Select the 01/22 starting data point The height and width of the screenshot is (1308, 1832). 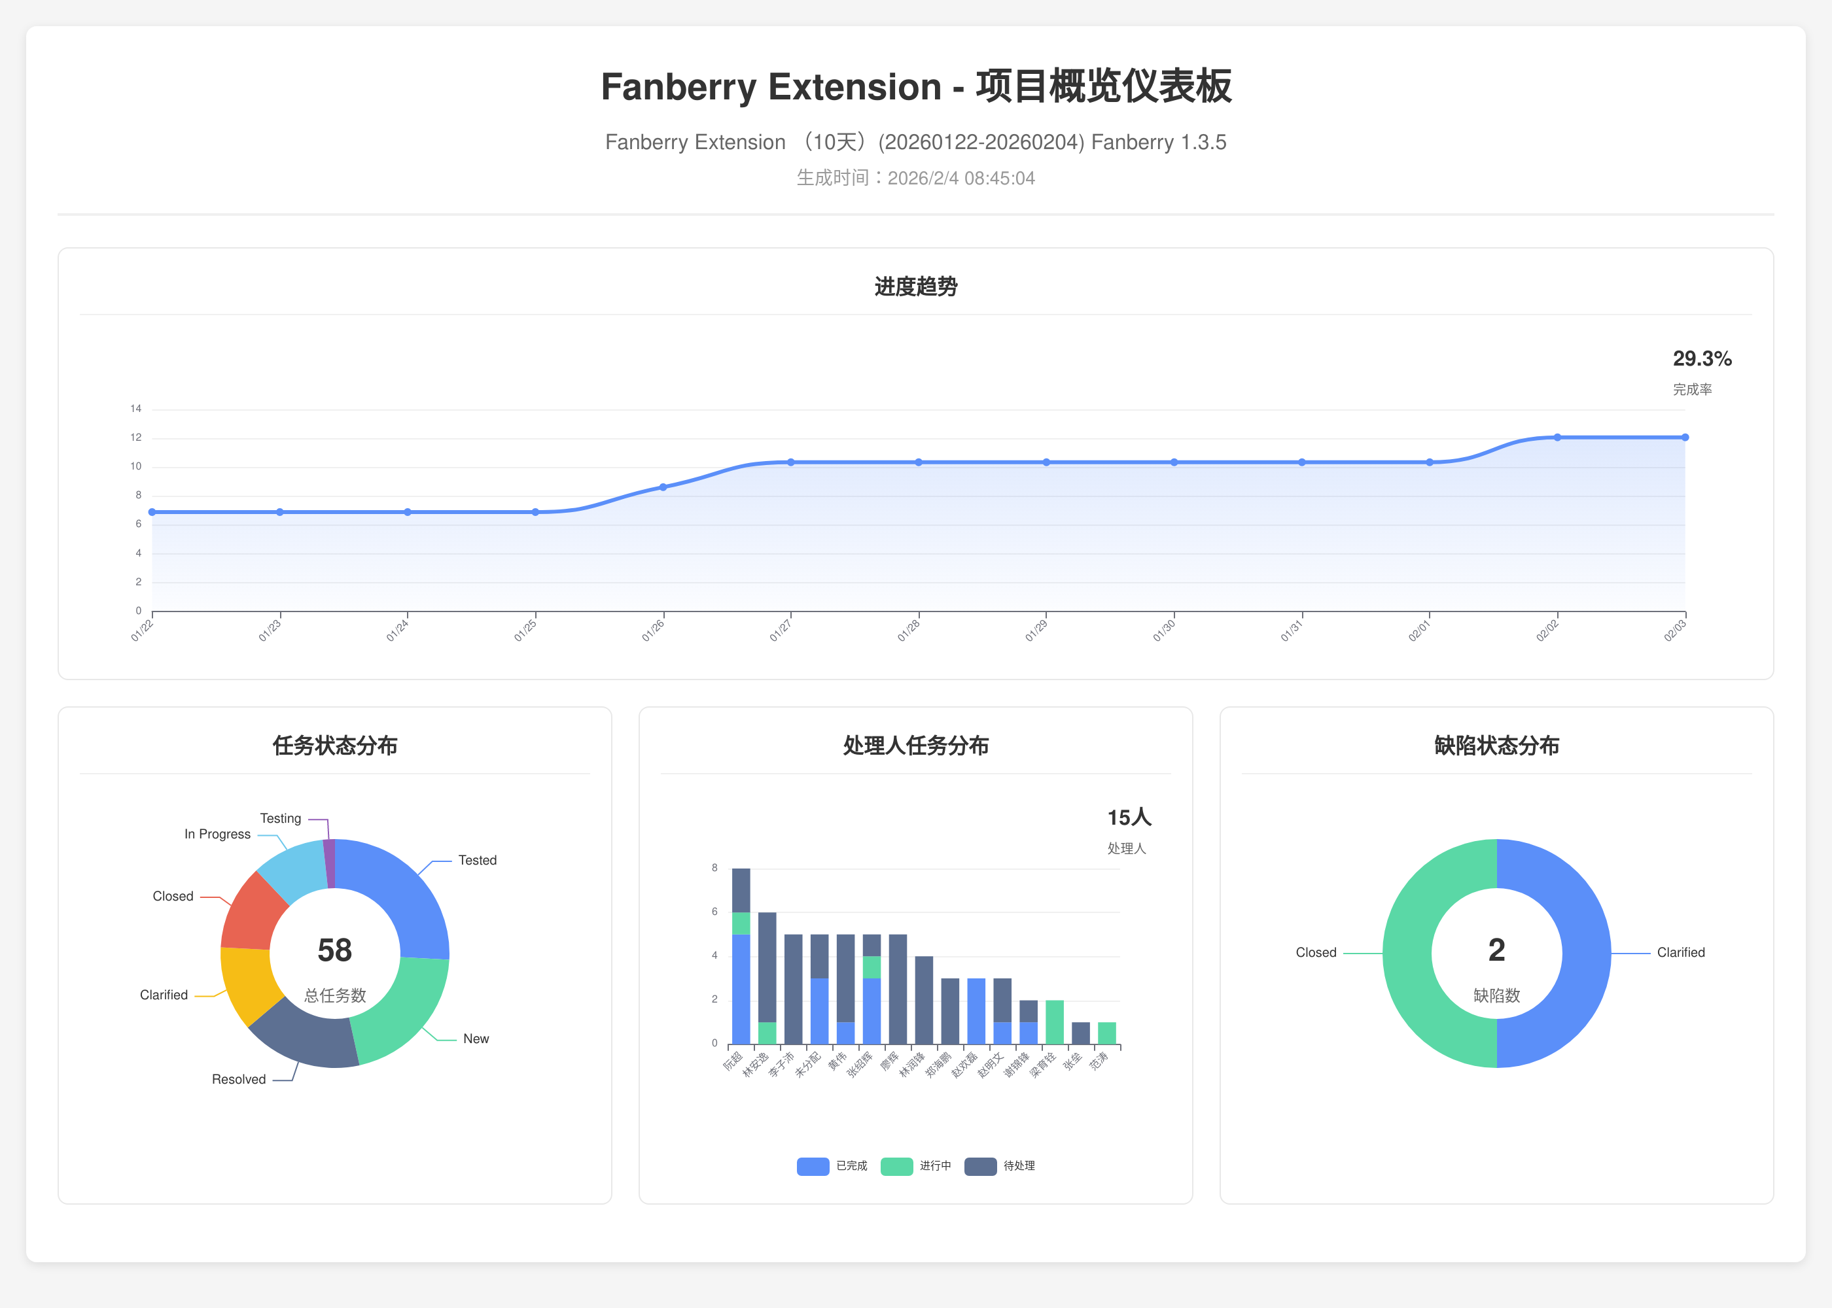[x=152, y=512]
